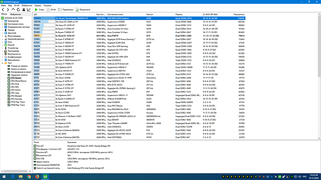Open the Windows Start button

click(x=4, y=177)
